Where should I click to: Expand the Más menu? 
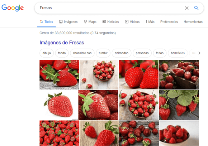click(x=150, y=22)
